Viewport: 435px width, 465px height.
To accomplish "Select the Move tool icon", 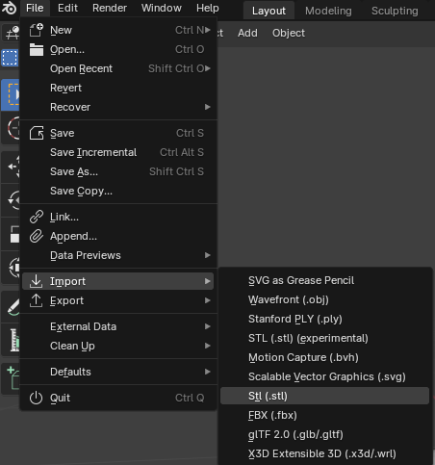I will (x=11, y=167).
